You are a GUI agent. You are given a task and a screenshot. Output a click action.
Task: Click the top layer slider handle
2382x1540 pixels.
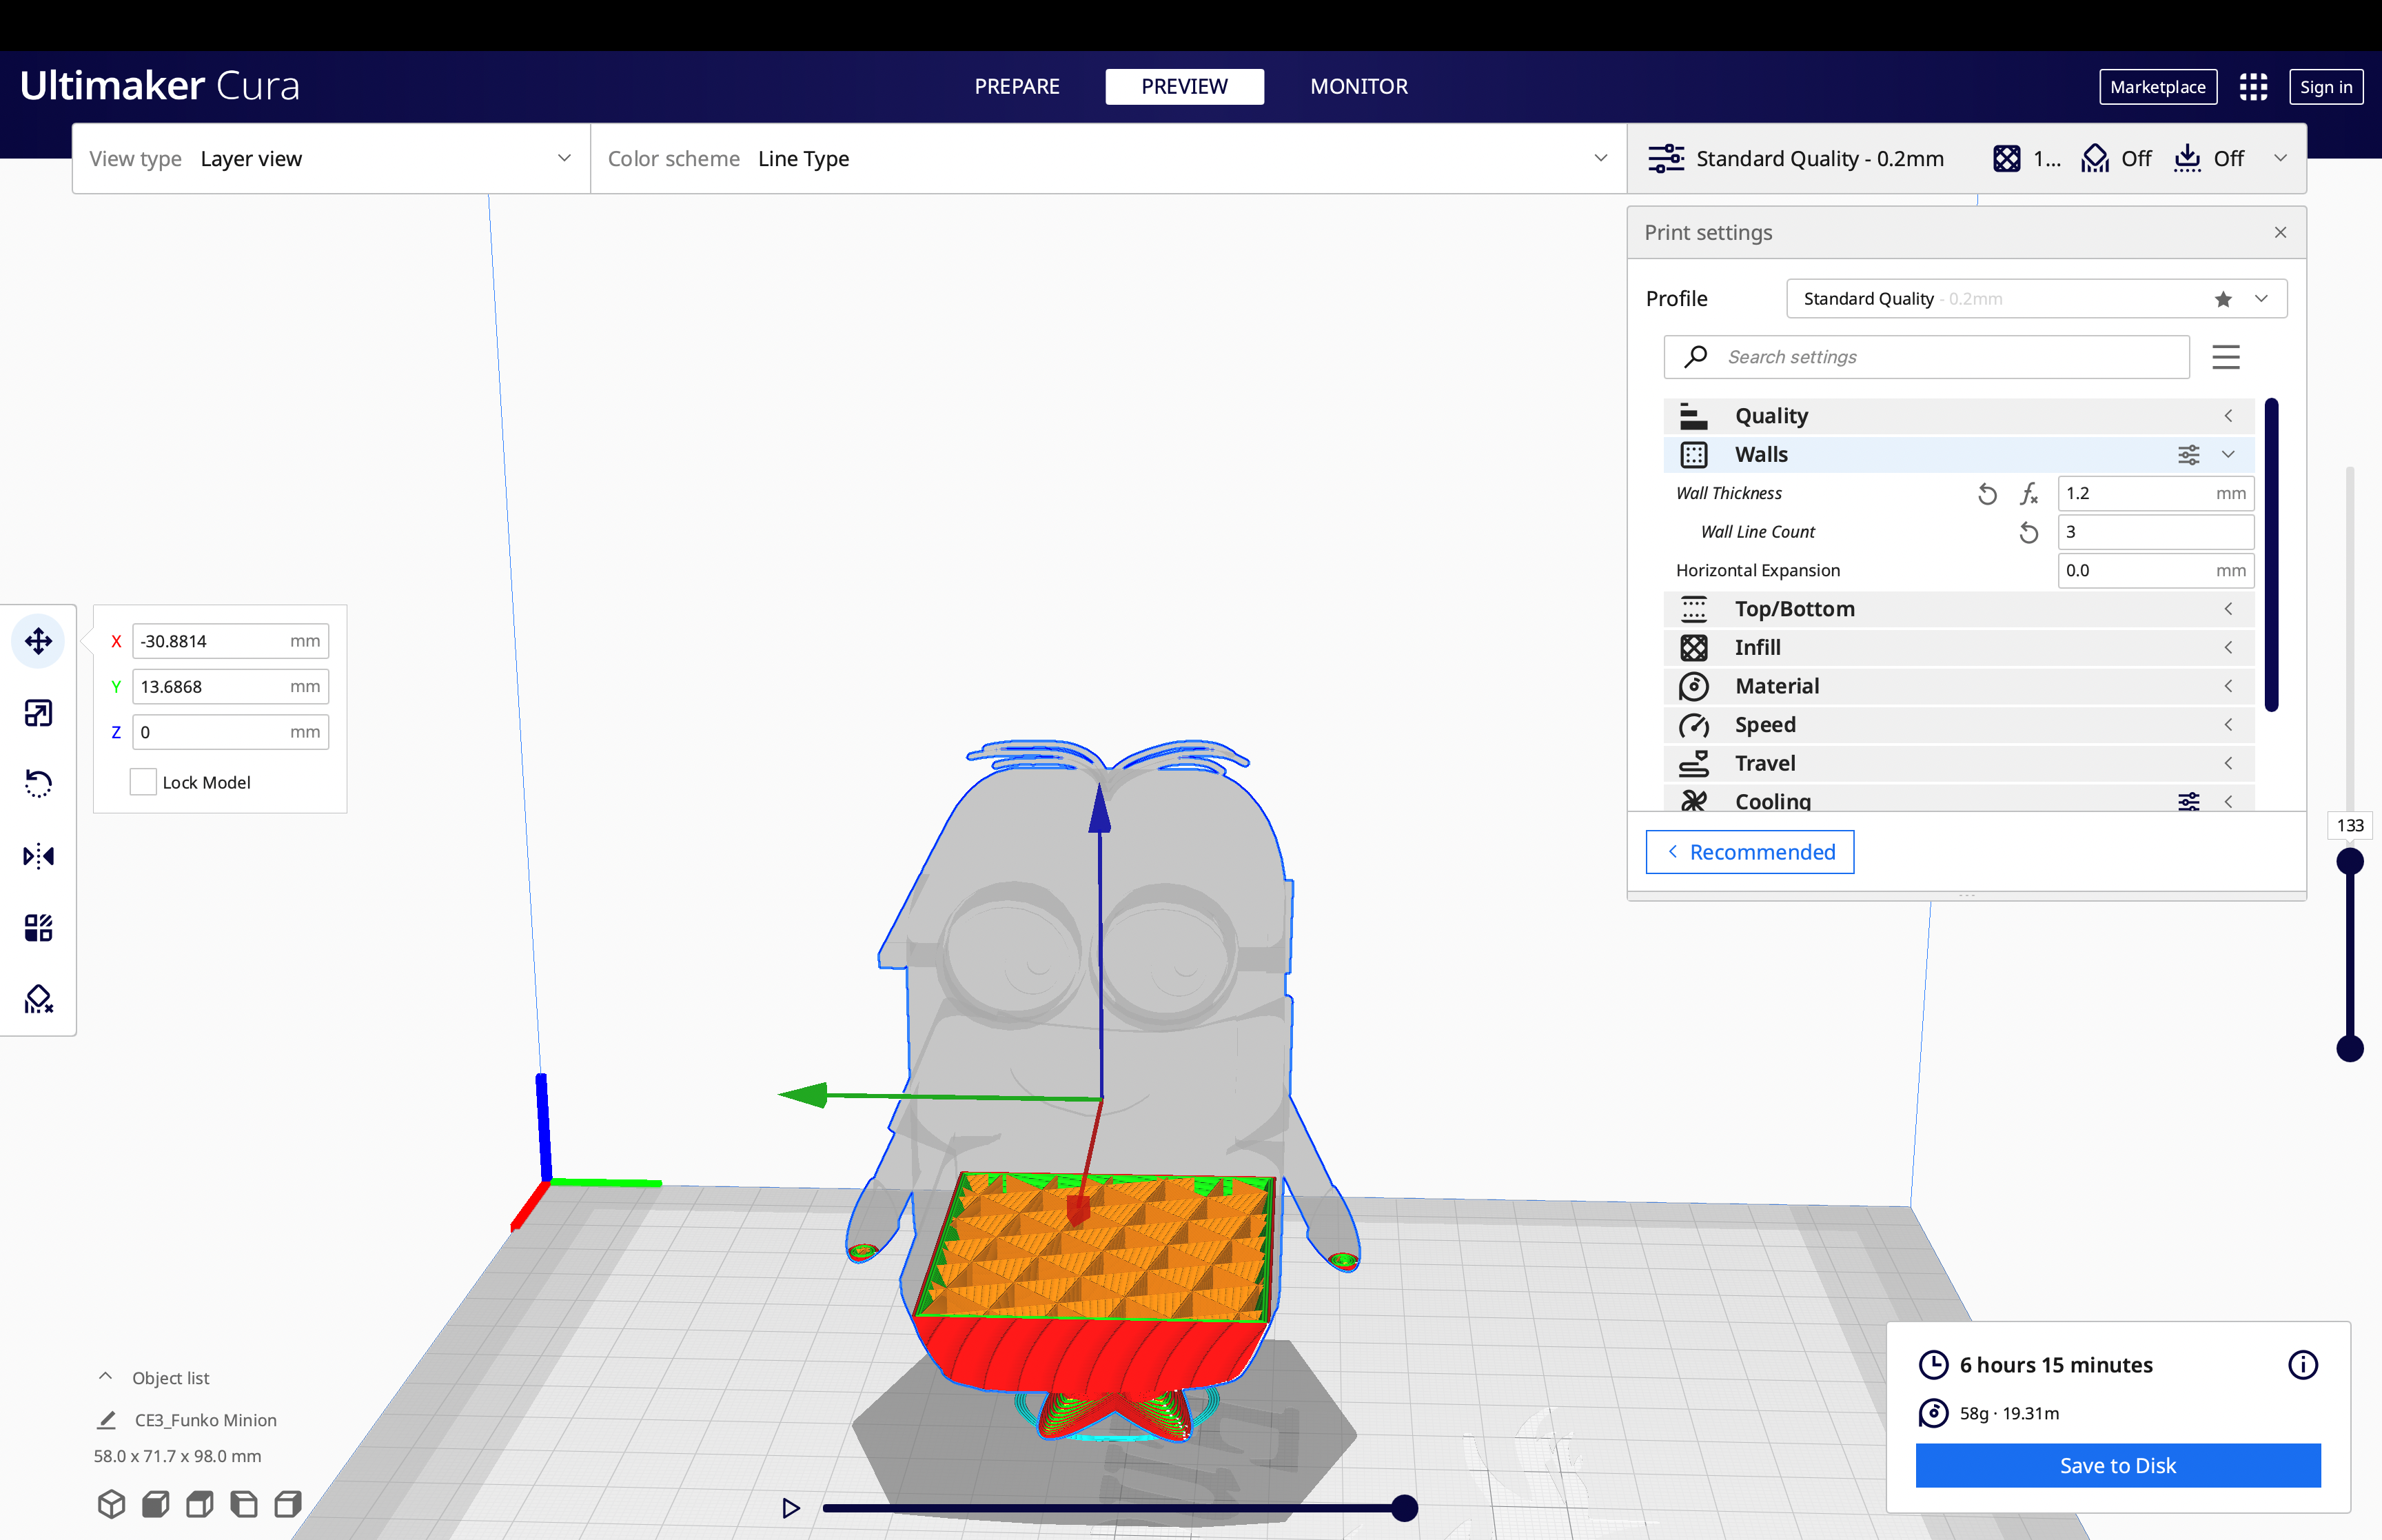(2349, 861)
